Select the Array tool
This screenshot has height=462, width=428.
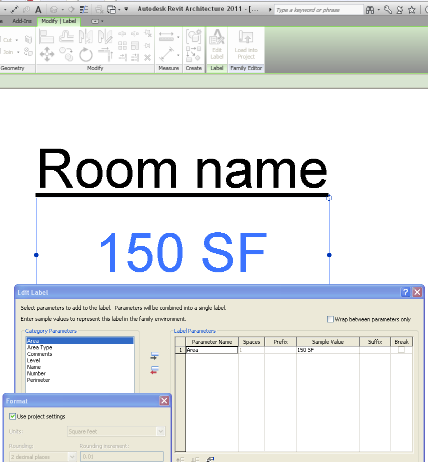click(122, 46)
